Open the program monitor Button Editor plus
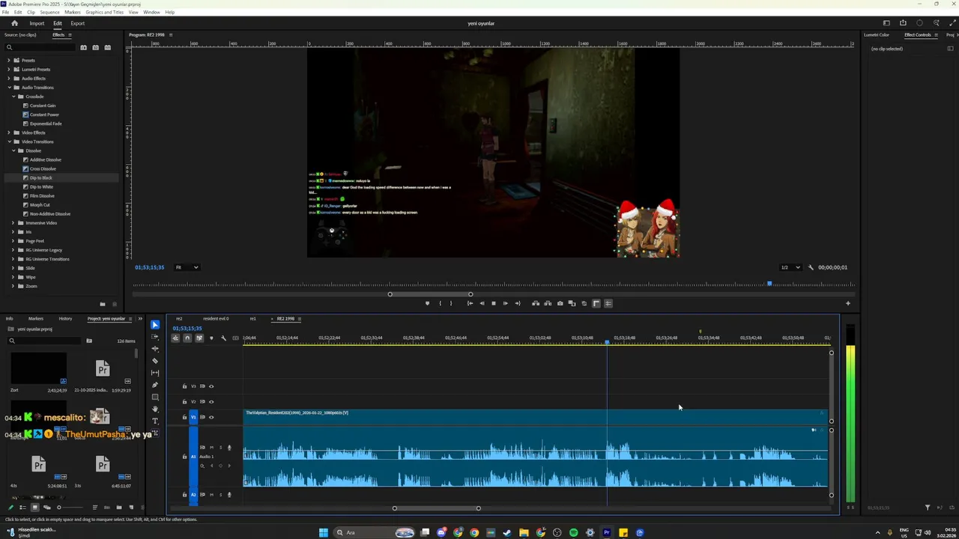Image resolution: width=959 pixels, height=539 pixels. (848, 303)
